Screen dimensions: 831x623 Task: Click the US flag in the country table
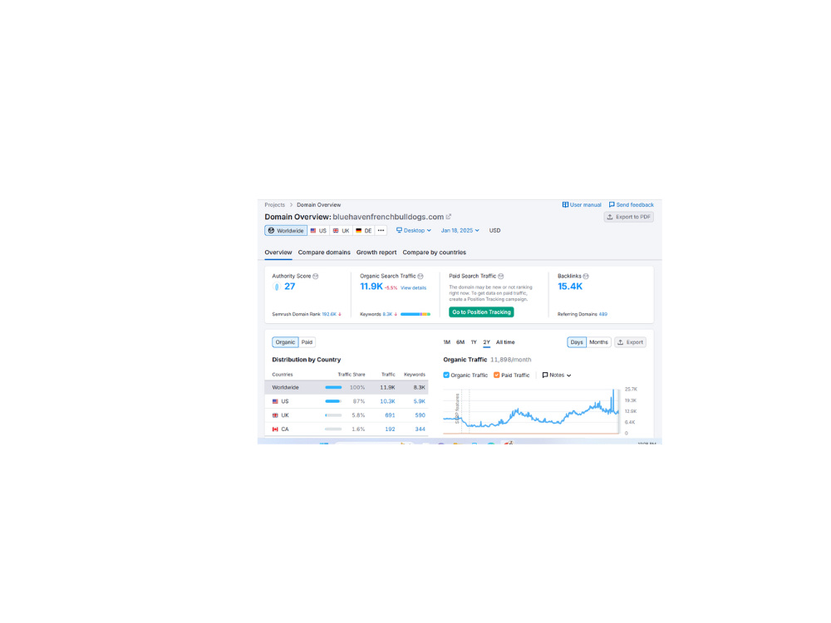275,401
